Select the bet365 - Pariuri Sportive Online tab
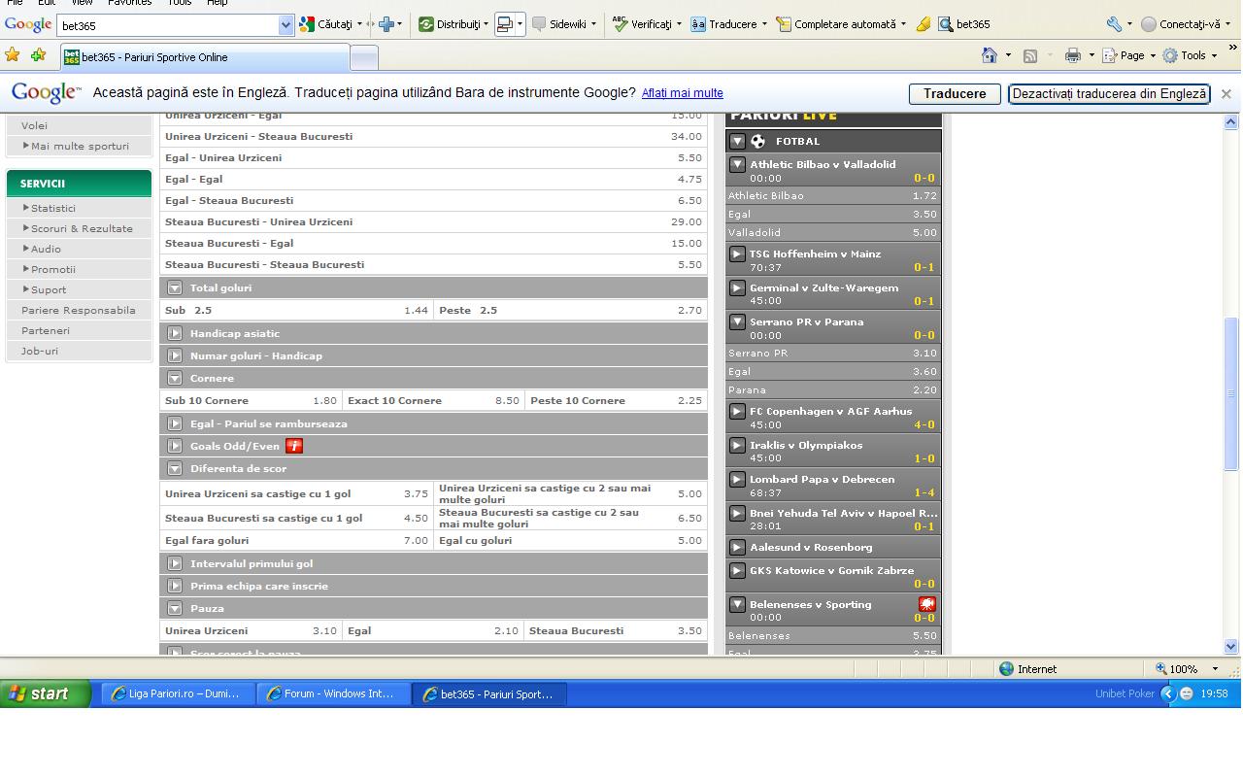 click(x=204, y=57)
